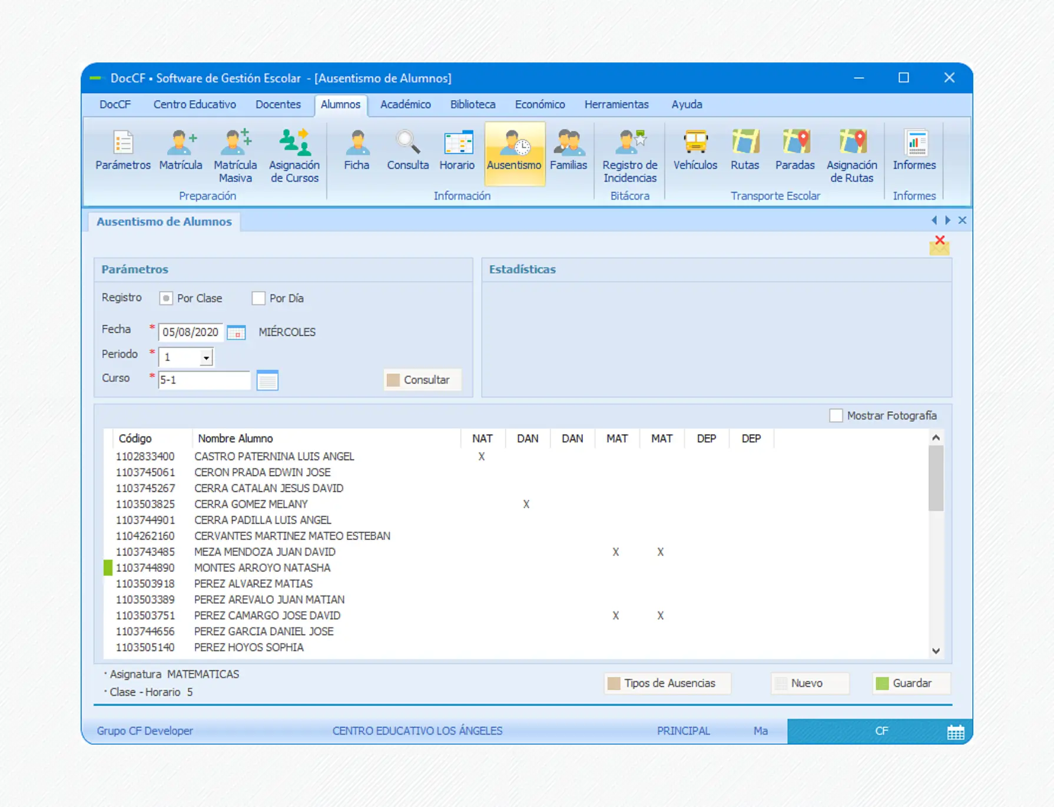Screen dimensions: 1054x807
Task: Expand the Periodo dropdown
Action: [206, 358]
